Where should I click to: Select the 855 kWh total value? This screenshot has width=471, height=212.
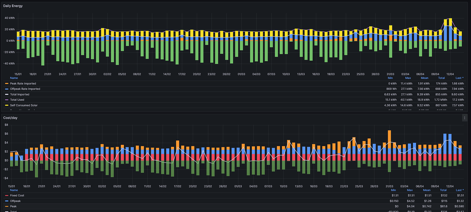pyautogui.click(x=442, y=94)
